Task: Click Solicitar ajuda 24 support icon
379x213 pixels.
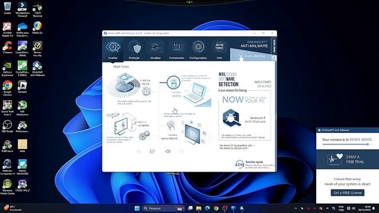Action: [239, 164]
